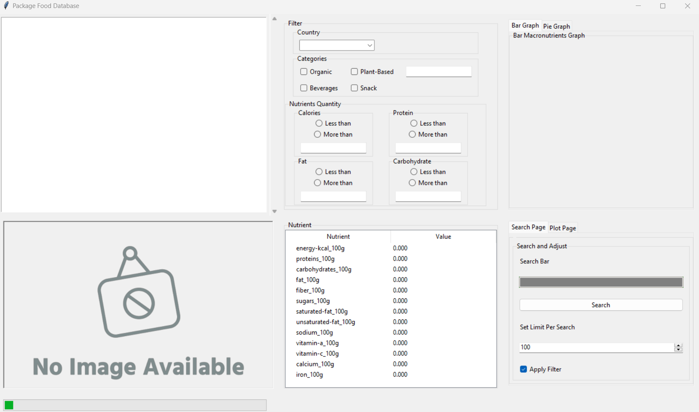Screen dimensions: 699x412
Task: Uncheck the Apply Filter checkbox
Action: [x=523, y=369]
